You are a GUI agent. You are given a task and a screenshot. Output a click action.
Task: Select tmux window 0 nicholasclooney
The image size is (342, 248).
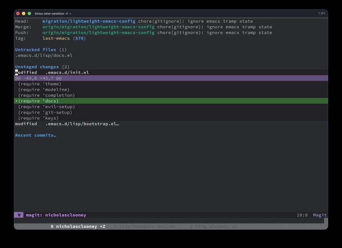pyautogui.click(x=78, y=226)
